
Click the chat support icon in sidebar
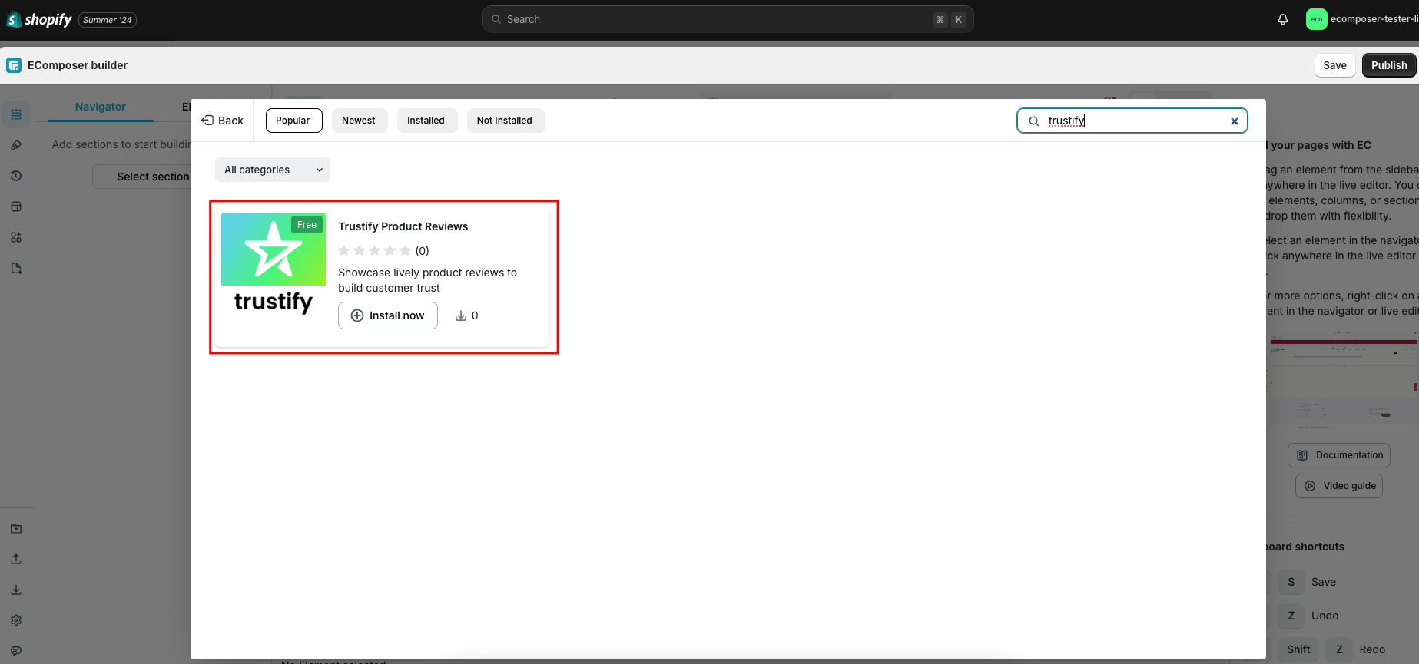tap(16, 651)
